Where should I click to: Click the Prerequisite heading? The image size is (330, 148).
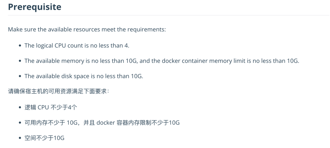(35, 7)
